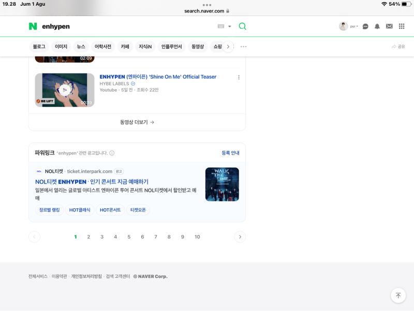Screen dimensions: 414x311
Task: Expand the account name dropdown
Action: [354, 26]
